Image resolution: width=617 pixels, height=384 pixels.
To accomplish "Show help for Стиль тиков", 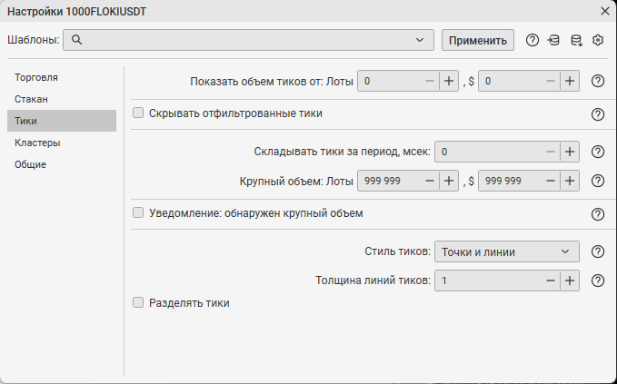I will click(597, 252).
